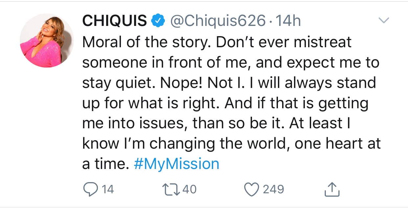This screenshot has width=408, height=210.
Task: Click the 'a time.' text before hashtag
Action: 105,164
